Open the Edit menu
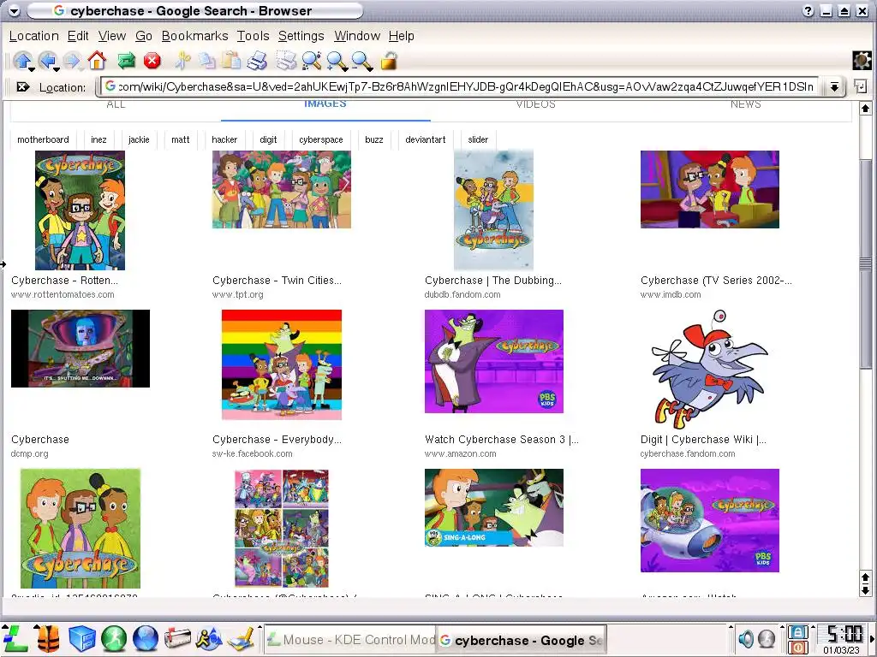 (78, 36)
